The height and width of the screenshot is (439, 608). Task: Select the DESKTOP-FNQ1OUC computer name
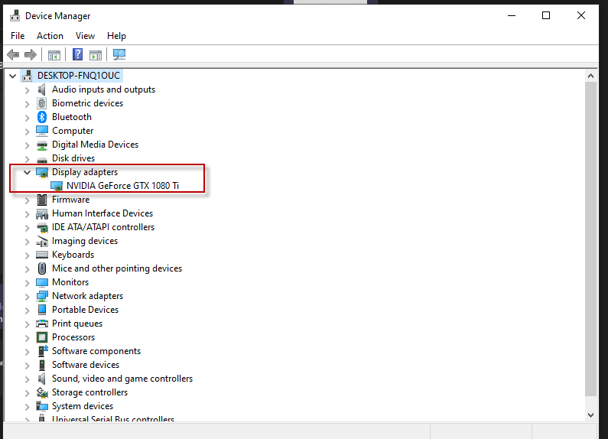tap(79, 76)
